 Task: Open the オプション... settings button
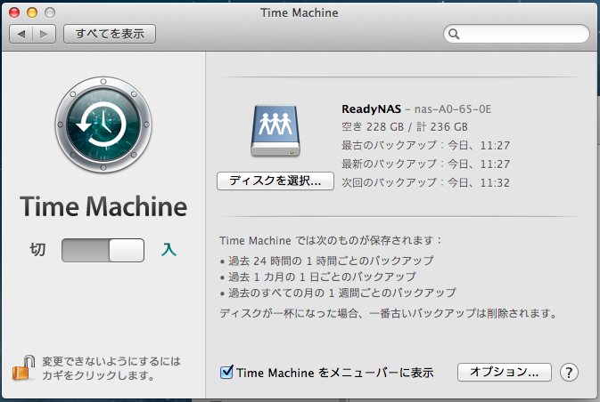tap(504, 373)
